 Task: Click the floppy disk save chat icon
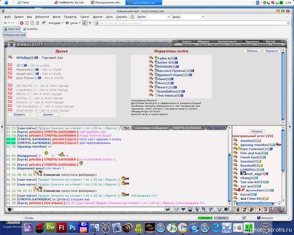coord(190,210)
